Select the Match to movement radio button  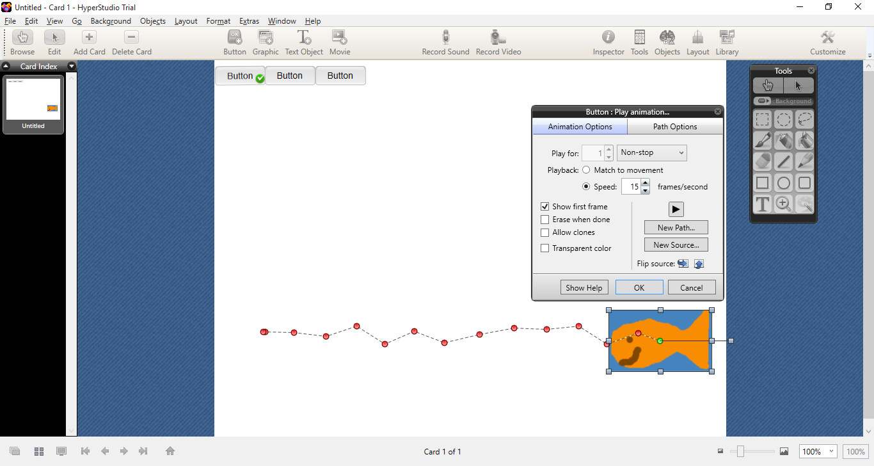(586, 170)
